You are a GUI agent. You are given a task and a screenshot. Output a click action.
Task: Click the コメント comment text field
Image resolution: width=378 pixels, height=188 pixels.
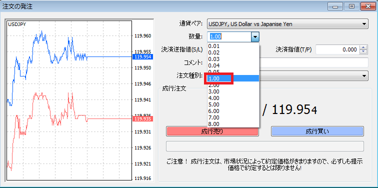(x=313, y=62)
